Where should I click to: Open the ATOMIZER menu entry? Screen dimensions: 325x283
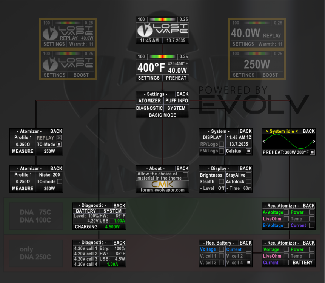(x=149, y=101)
